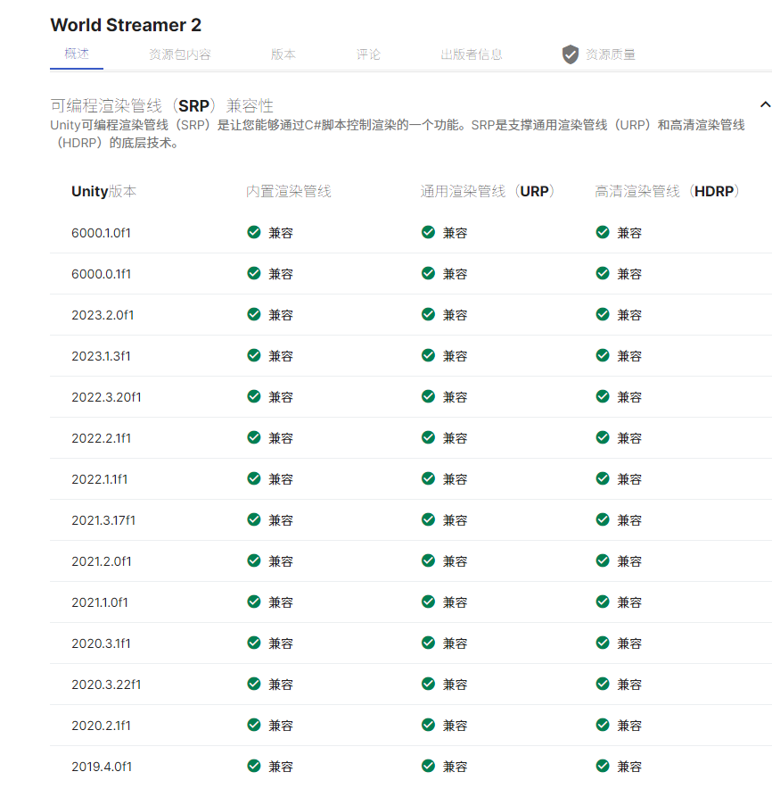Screen dimensions: 772x805
Task: Select version cell 2023.1.3f1
Action: pos(101,356)
